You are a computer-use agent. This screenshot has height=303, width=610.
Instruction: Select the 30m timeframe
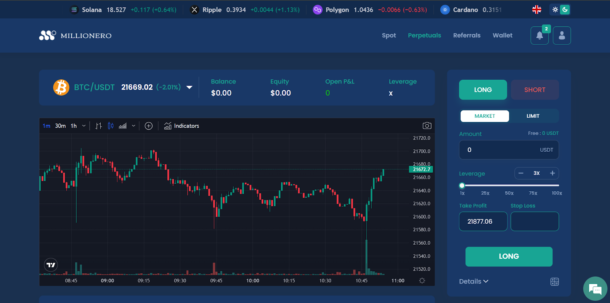pyautogui.click(x=60, y=126)
